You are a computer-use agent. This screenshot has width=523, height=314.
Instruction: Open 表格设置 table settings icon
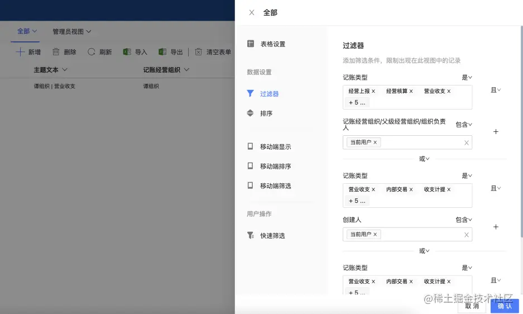point(251,44)
